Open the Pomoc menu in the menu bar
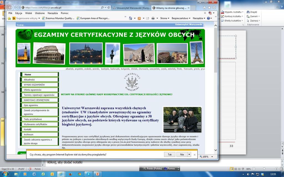Image resolution: width=284 pixels, height=177 pixels. coord(65,13)
